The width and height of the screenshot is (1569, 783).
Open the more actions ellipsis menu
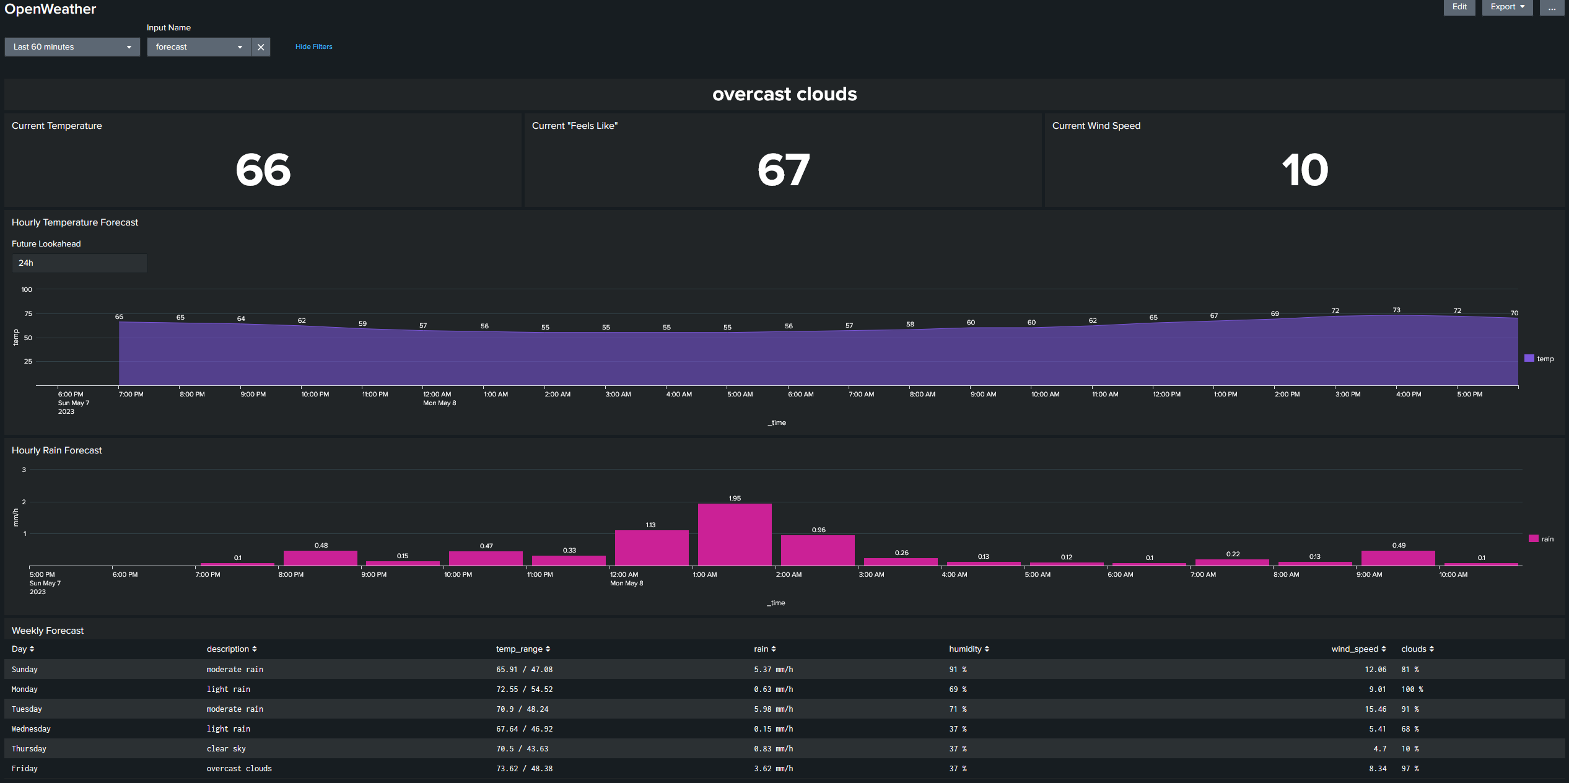(x=1552, y=7)
